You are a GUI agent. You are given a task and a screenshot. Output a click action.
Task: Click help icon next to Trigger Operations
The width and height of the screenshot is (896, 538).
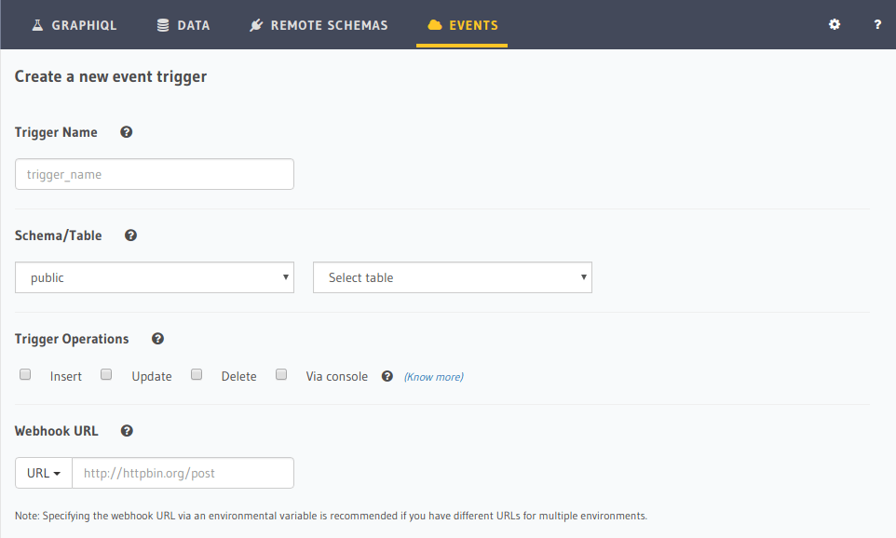[157, 339]
